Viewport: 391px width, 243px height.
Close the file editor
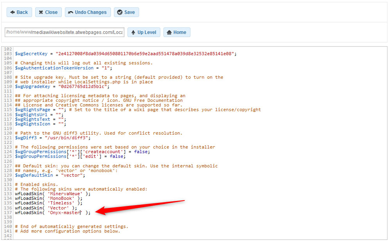tap(48, 12)
